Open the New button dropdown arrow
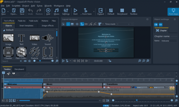The width and height of the screenshot is (179, 107). [x=8, y=12]
